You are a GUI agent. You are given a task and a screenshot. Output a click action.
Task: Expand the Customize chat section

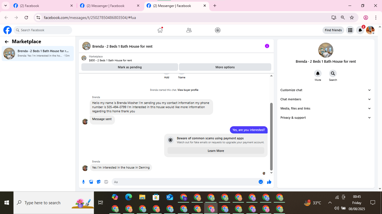(x=326, y=90)
